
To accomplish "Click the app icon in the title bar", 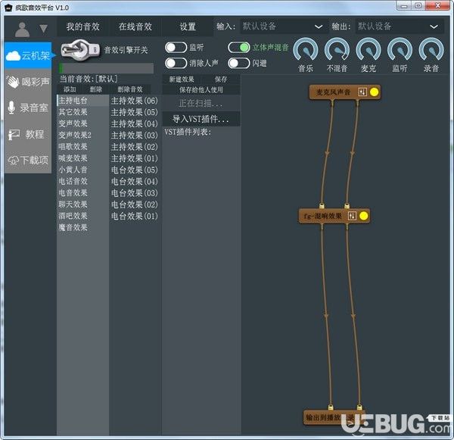I will (x=8, y=8).
